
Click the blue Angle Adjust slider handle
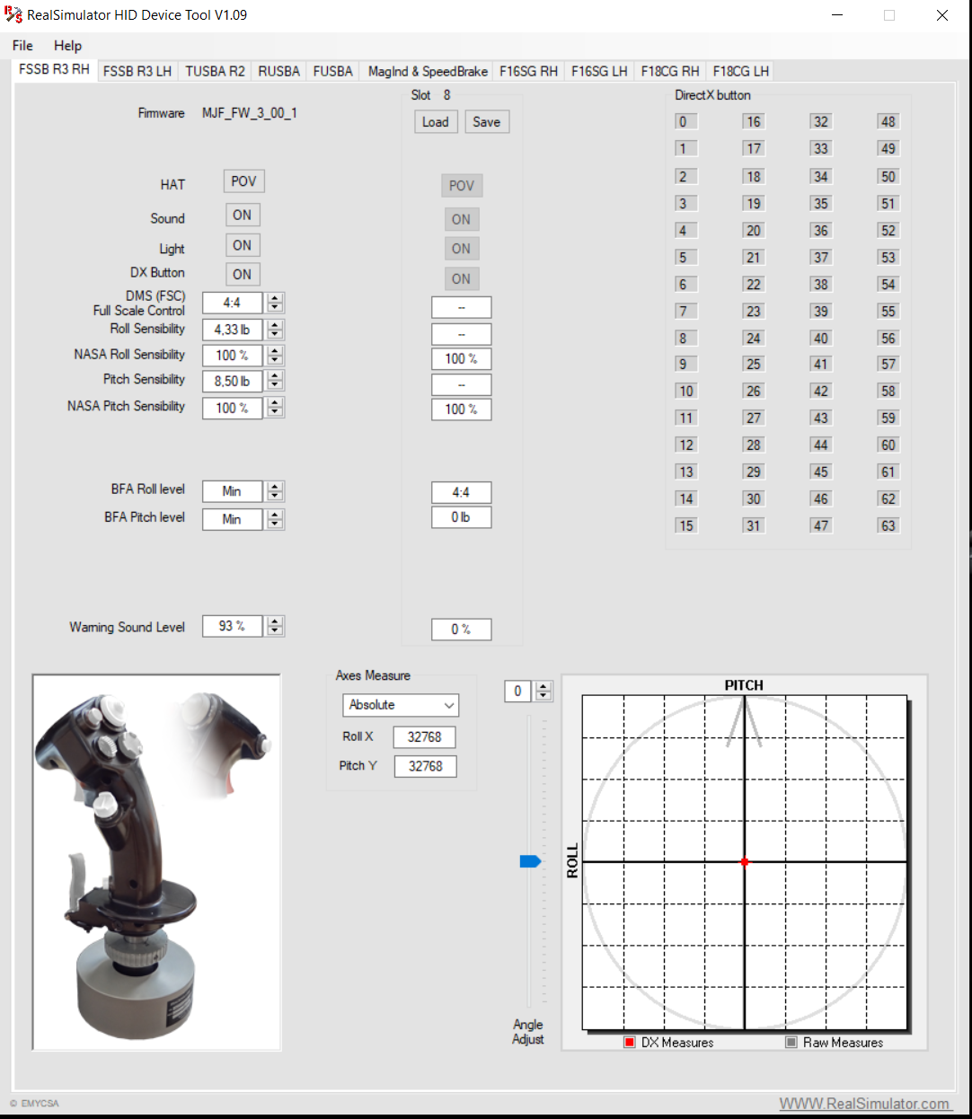530,862
